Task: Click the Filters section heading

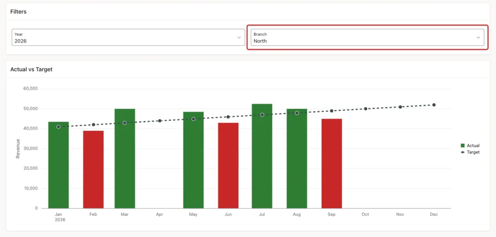Action: pos(18,12)
